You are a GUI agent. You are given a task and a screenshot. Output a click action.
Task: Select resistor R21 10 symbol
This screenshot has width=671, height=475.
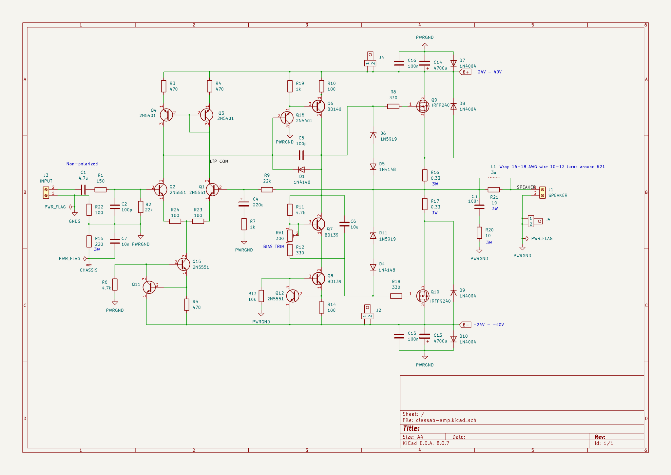click(493, 189)
